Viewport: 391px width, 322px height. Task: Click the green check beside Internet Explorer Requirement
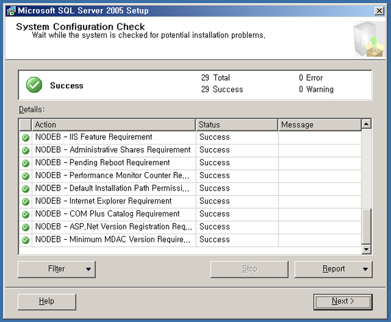pos(25,201)
